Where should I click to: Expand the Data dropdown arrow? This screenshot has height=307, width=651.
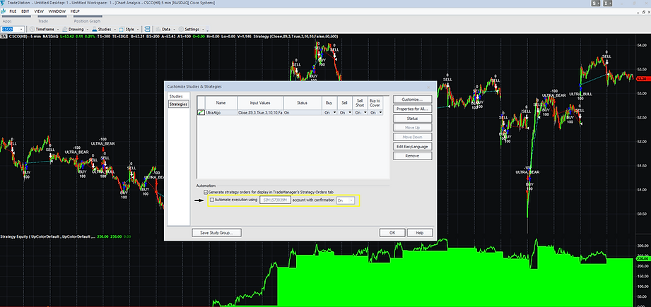coord(174,30)
